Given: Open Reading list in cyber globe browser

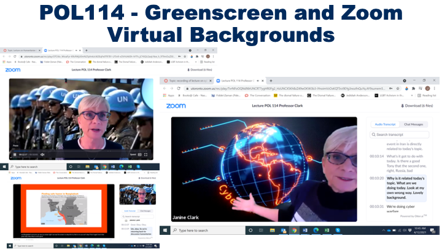Looking at the screenshot, I should pos(427,95).
